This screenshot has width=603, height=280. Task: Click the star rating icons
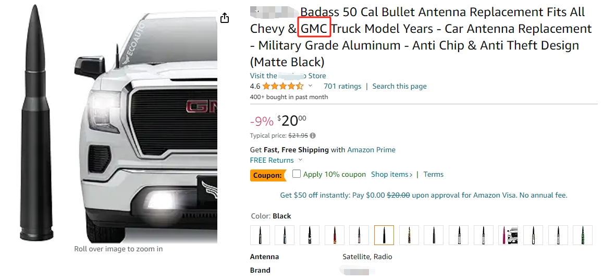pos(283,87)
